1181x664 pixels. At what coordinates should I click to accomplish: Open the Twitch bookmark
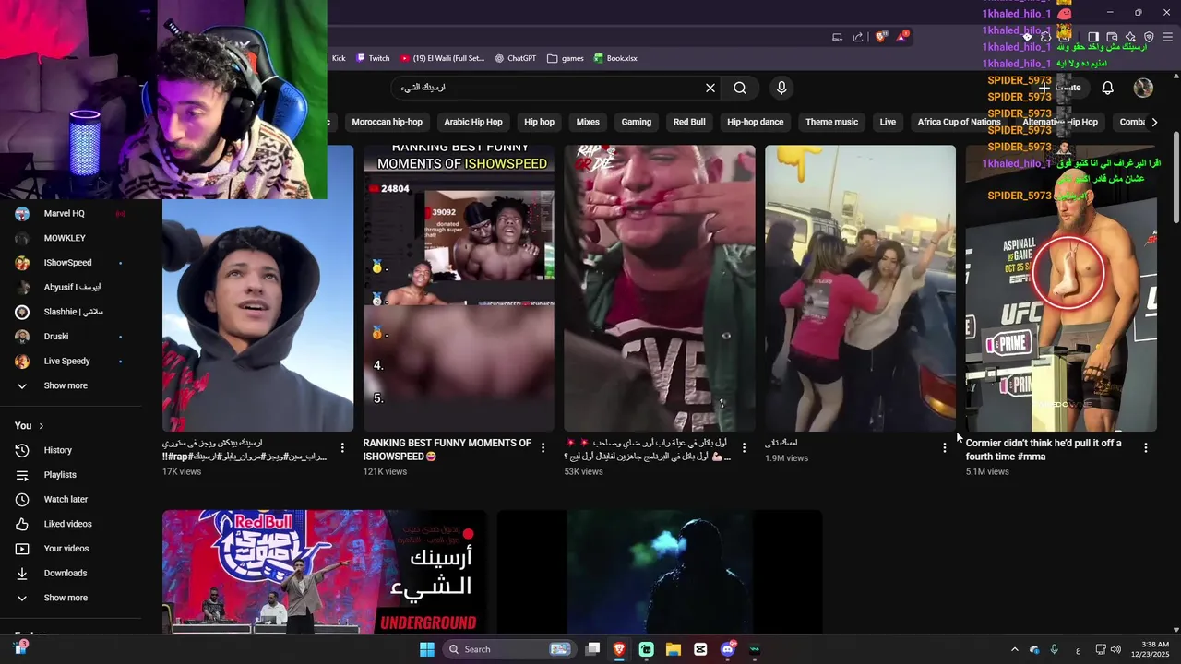[373, 58]
